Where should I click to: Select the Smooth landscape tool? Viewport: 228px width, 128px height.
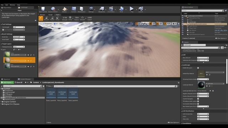point(47,18)
